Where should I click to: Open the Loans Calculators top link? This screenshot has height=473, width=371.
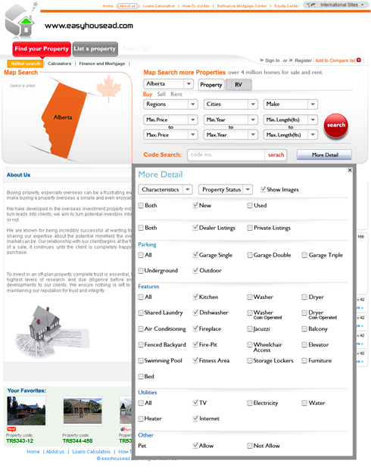pyautogui.click(x=159, y=6)
